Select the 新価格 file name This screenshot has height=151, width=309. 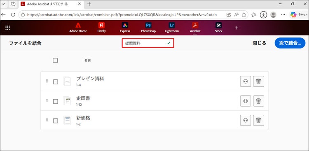[83, 118]
